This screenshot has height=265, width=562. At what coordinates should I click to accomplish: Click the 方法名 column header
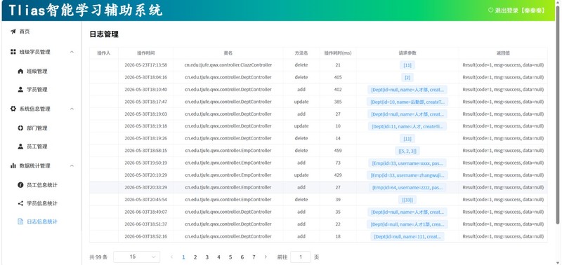pos(301,53)
